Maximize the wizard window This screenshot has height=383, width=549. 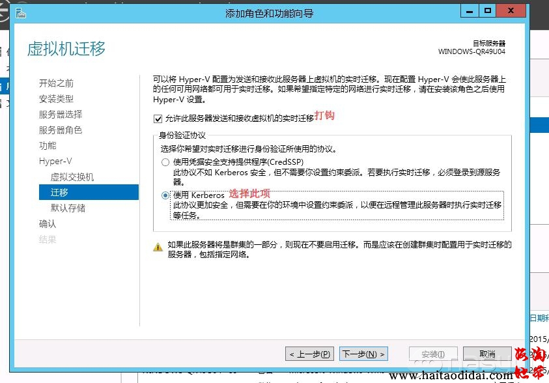[486, 11]
